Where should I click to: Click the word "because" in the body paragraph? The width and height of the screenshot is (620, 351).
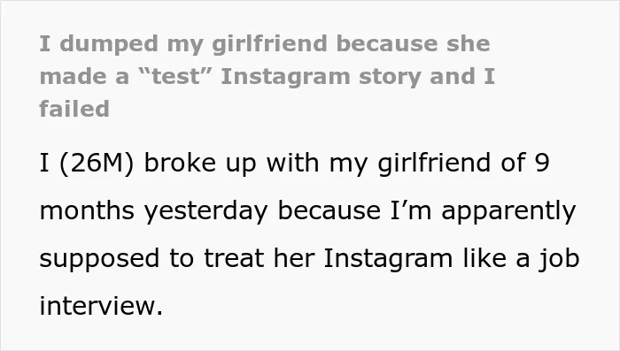(x=329, y=210)
